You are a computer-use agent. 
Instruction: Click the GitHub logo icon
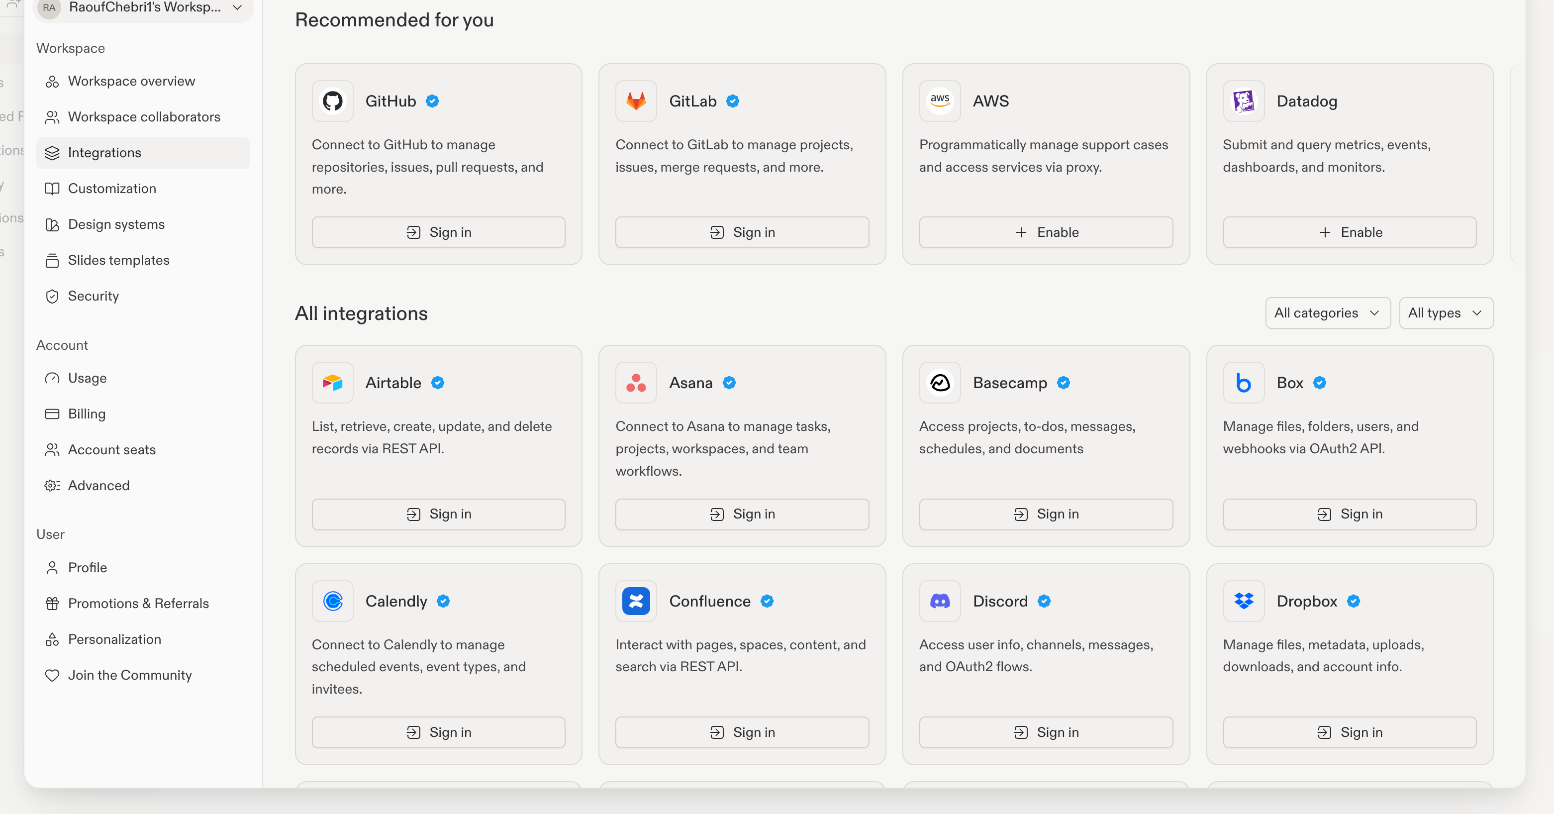[x=332, y=101]
